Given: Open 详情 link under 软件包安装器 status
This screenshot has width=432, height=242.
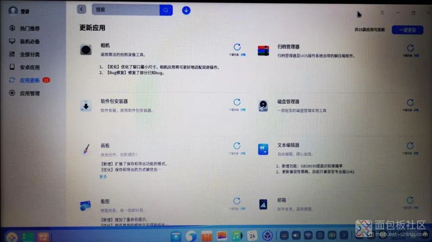Looking at the screenshot, I should pos(243,110).
